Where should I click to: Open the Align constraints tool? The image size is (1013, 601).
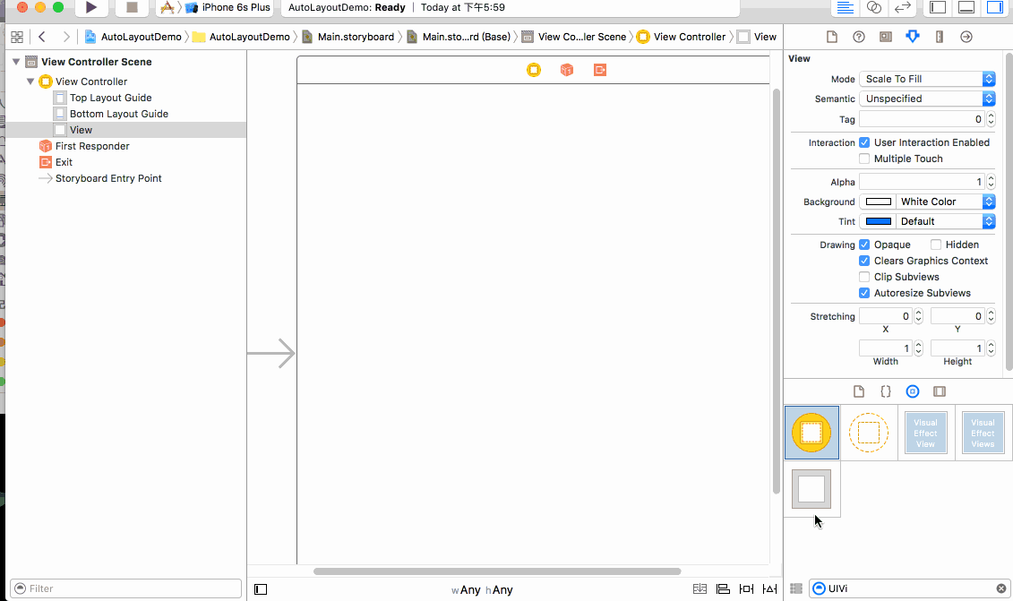point(723,589)
